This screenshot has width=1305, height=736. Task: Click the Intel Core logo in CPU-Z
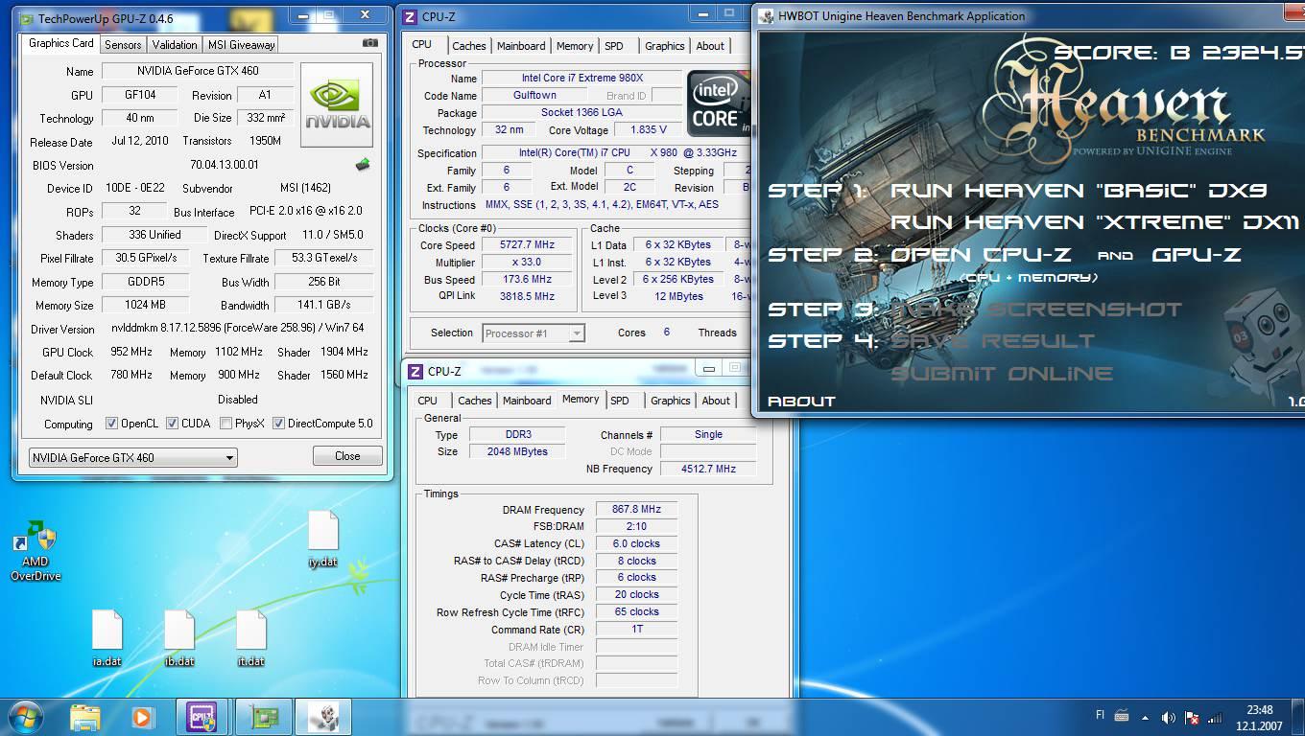[718, 104]
